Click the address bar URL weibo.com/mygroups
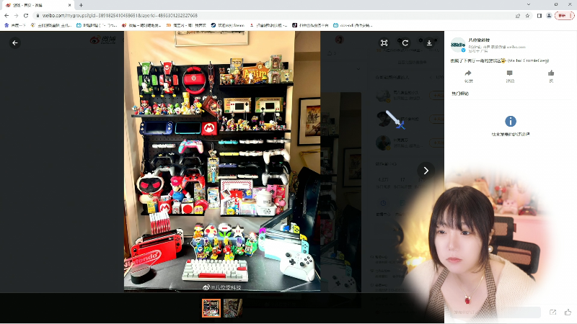This screenshot has height=324, width=577. (120, 15)
